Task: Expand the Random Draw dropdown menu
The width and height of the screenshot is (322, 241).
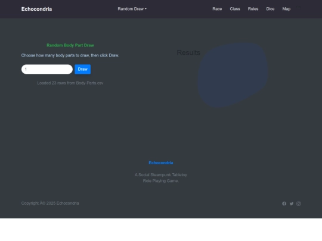Action: point(132,9)
